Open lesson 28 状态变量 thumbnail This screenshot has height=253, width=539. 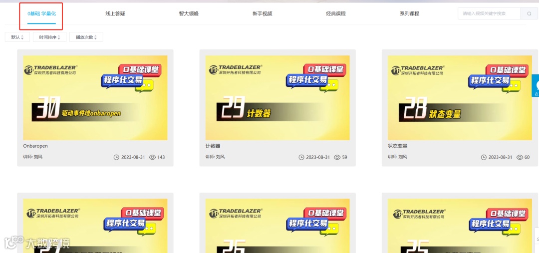click(460, 98)
